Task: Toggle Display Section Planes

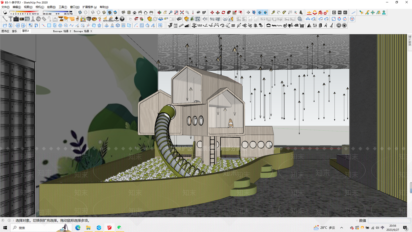Action: click(254, 12)
